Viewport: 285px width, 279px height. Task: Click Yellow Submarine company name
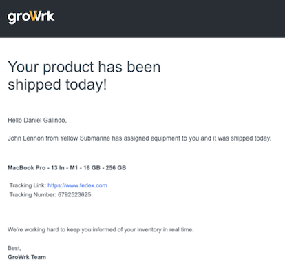(85, 138)
